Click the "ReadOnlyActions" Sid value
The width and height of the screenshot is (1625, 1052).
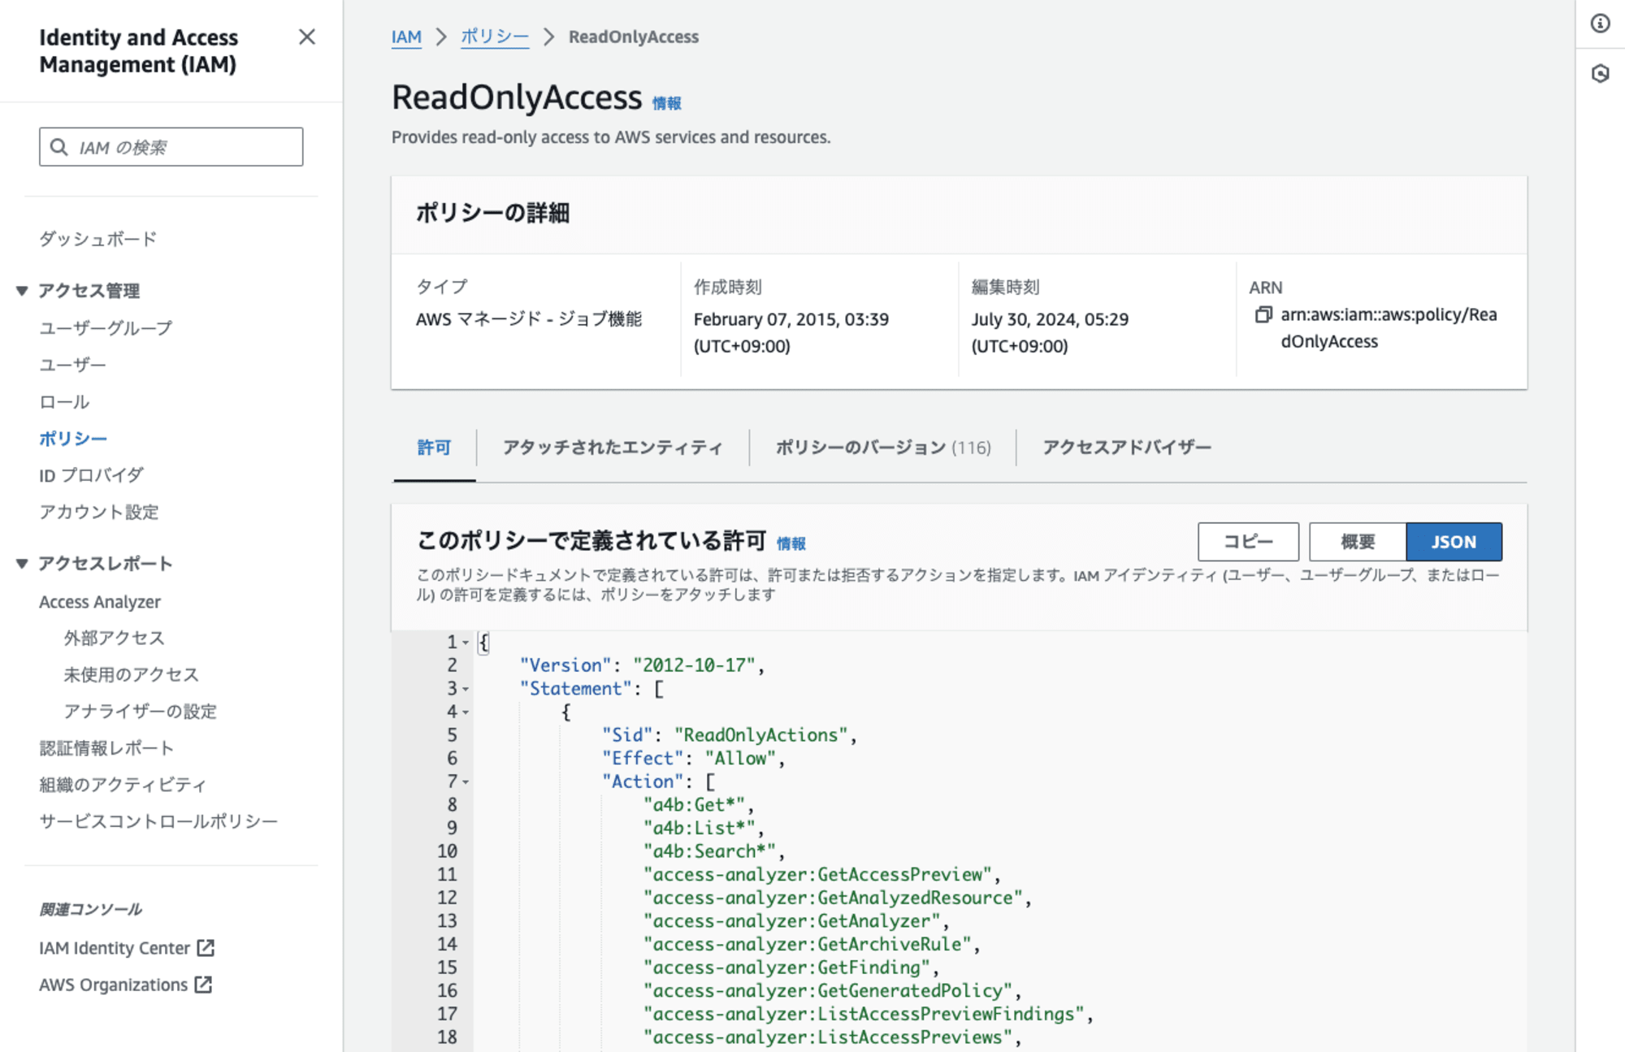click(760, 735)
